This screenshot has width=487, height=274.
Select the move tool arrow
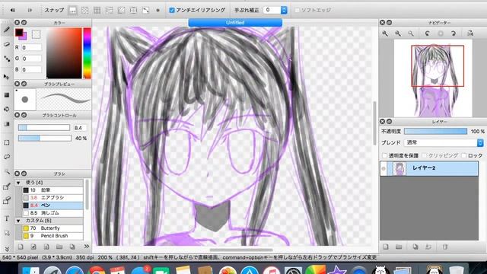(7, 76)
